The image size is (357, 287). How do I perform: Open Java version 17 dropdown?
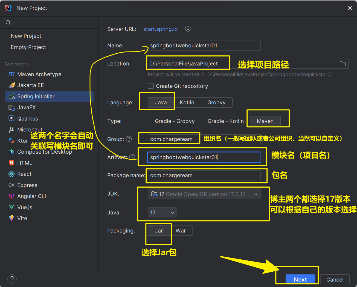(x=162, y=213)
